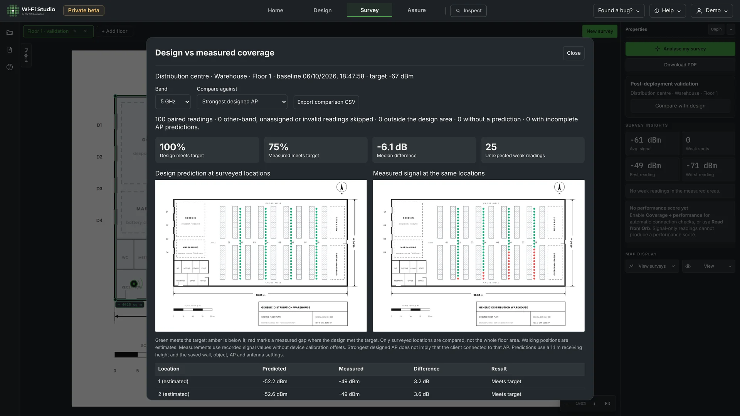Click Compare with design button
Screen dimensions: 740x416
point(680,106)
